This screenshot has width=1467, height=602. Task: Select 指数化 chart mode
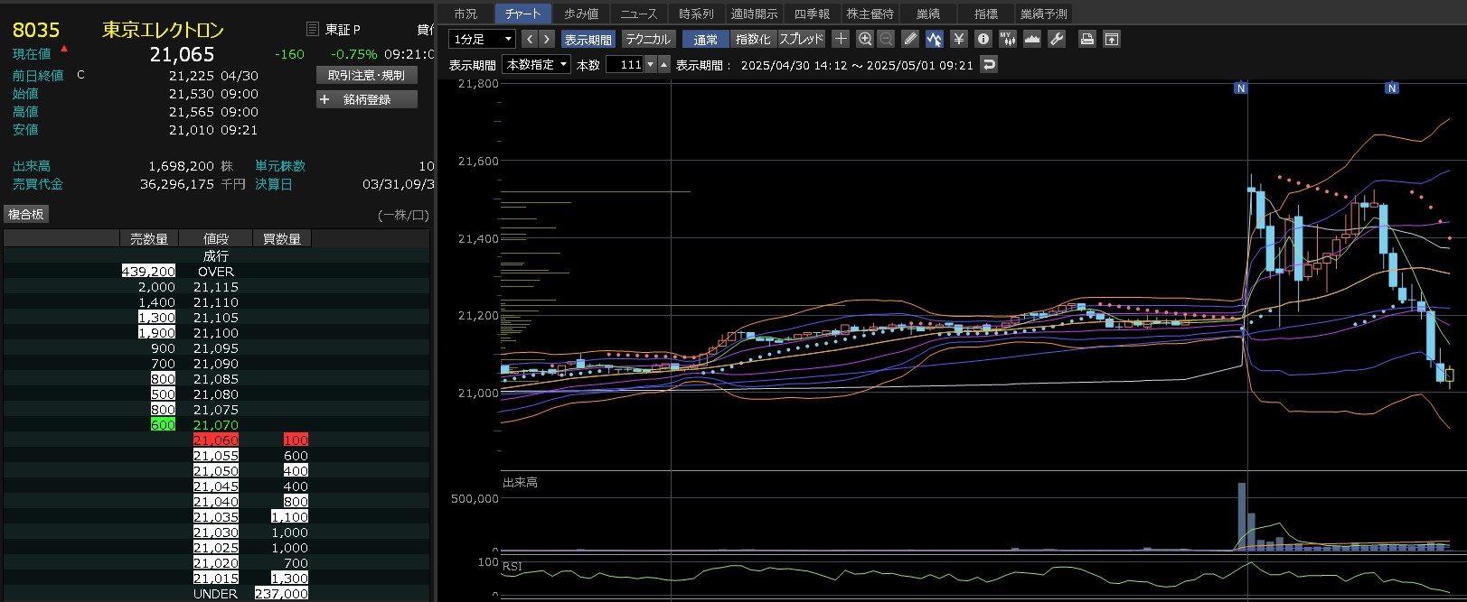[x=753, y=40]
